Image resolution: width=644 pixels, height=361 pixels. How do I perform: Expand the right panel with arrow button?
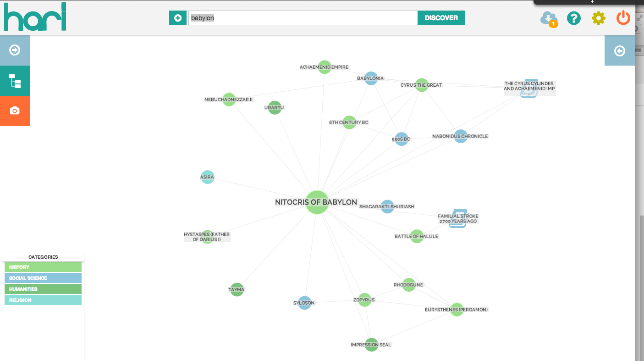(619, 50)
